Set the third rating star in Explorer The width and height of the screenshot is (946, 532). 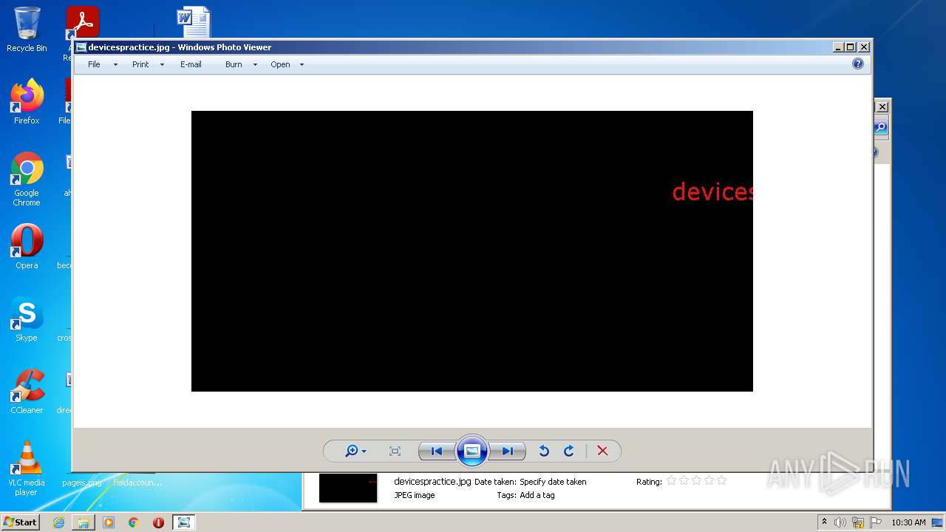[x=696, y=481]
